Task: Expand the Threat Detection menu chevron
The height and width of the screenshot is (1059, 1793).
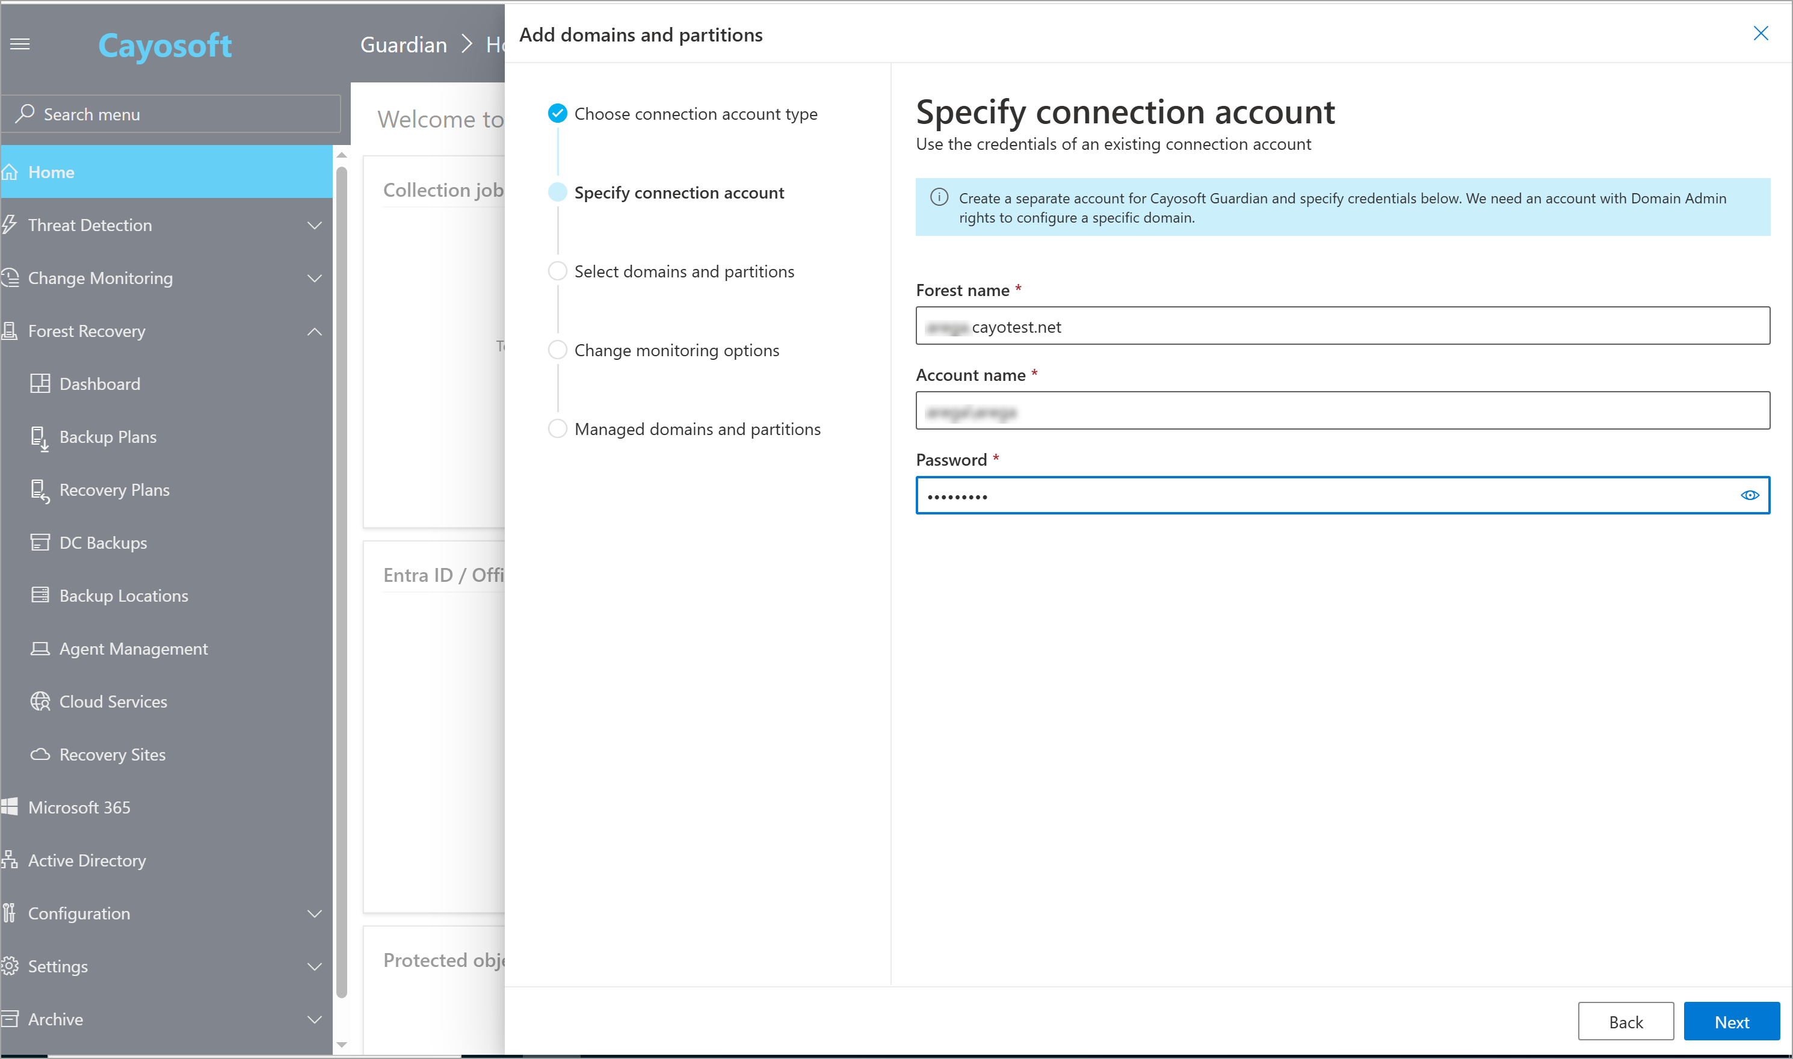Action: click(314, 226)
